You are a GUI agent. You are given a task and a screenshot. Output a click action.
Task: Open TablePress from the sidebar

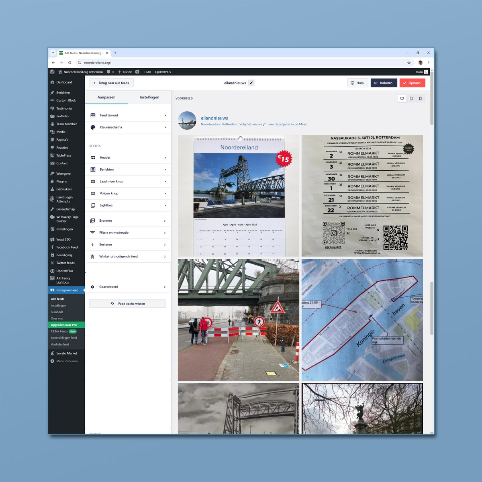tap(64, 155)
